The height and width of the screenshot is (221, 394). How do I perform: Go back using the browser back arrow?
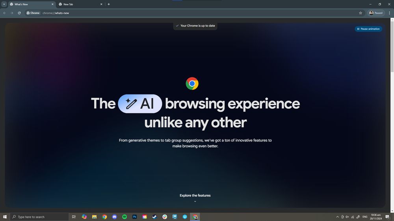[4, 13]
